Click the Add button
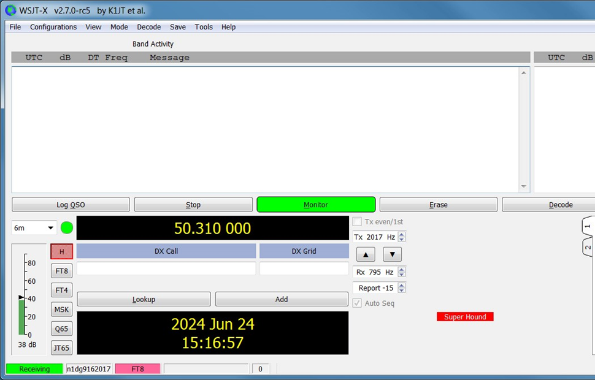The width and height of the screenshot is (595, 380). (x=282, y=299)
